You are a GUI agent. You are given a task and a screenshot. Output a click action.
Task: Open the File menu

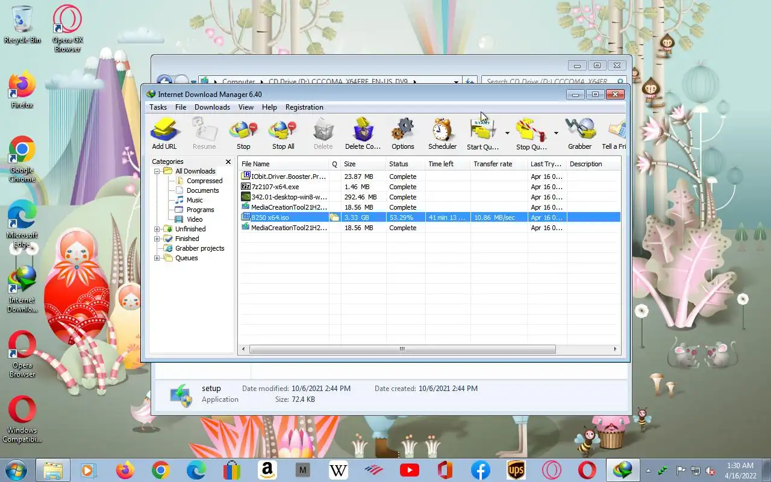181,107
